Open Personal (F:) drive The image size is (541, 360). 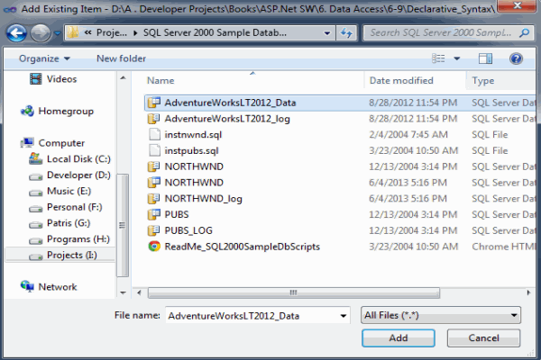pyautogui.click(x=75, y=207)
